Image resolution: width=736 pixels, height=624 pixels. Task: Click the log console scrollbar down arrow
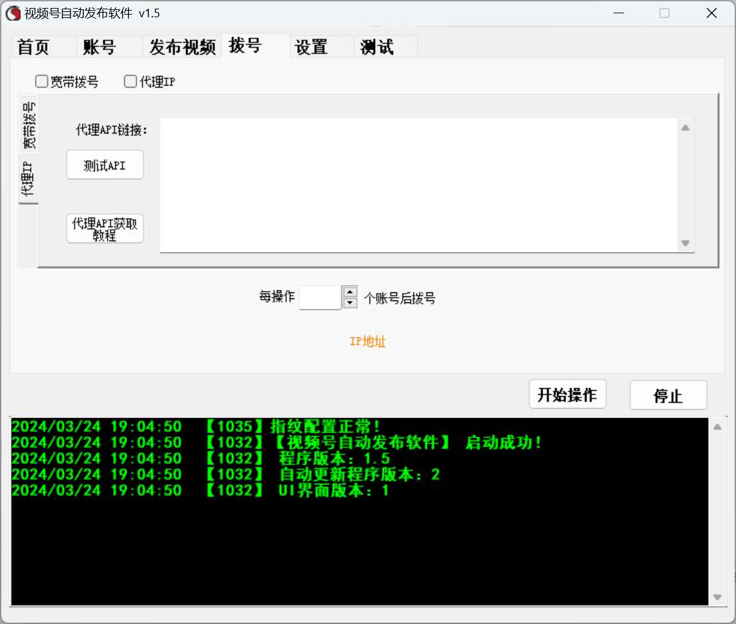717,597
